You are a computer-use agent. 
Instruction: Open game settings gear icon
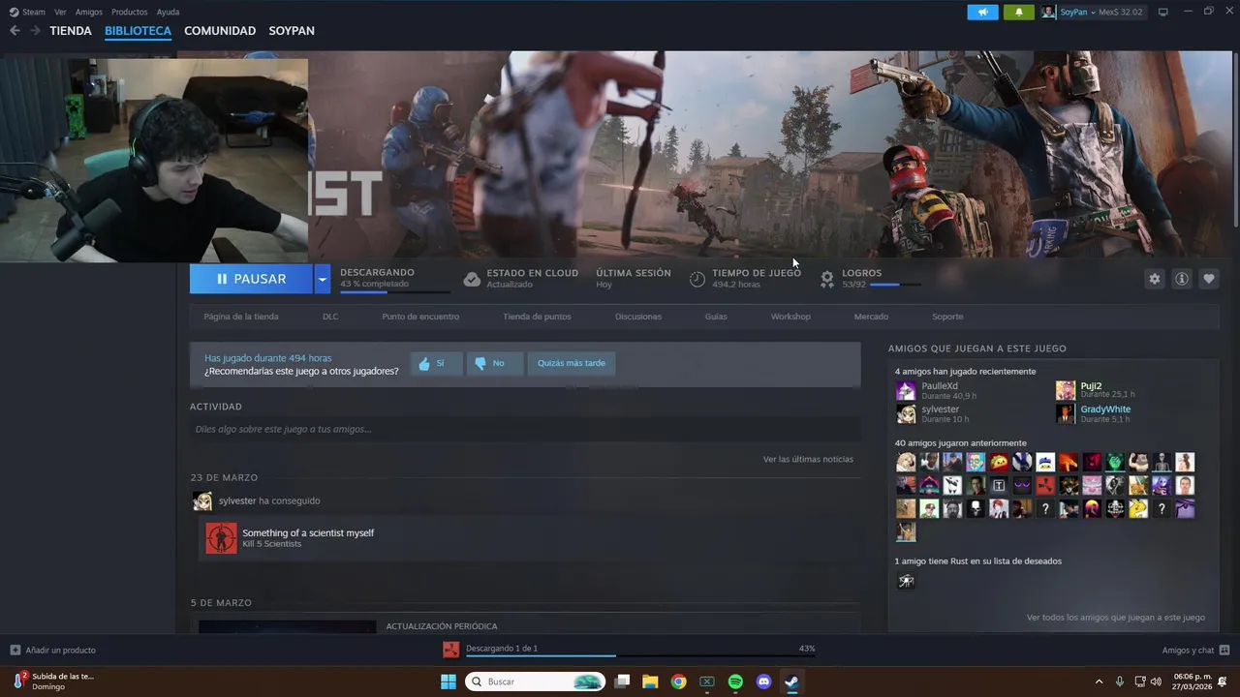[x=1154, y=279]
